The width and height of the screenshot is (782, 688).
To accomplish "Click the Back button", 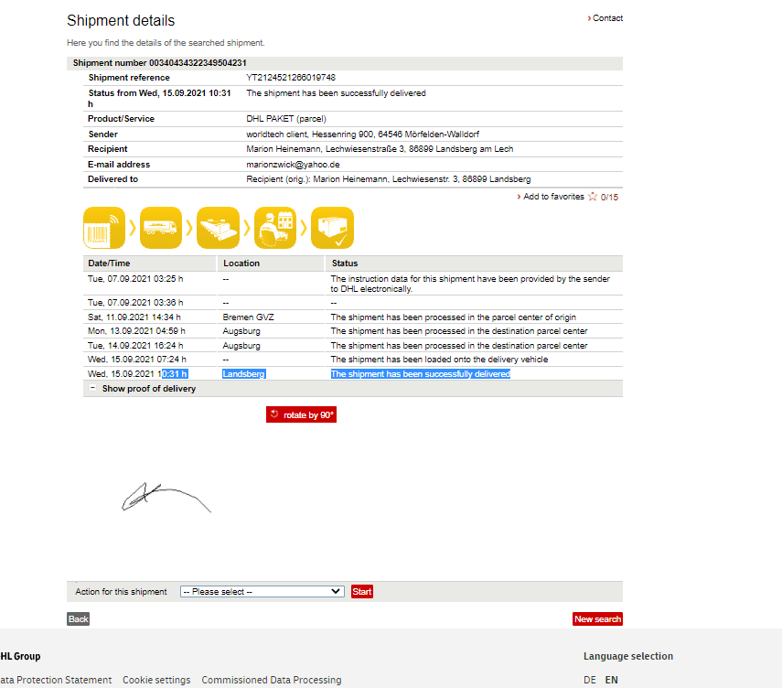I will (79, 619).
